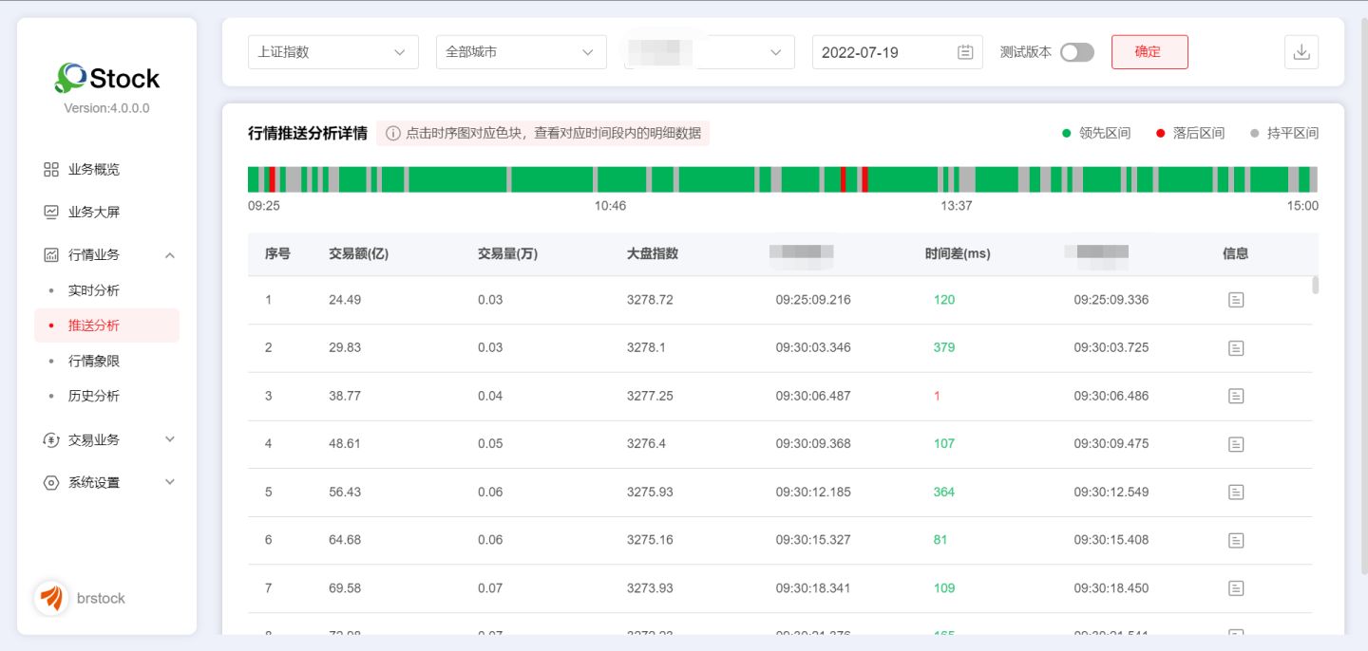Open info icon for row 3
The width and height of the screenshot is (1368, 651).
click(1235, 396)
